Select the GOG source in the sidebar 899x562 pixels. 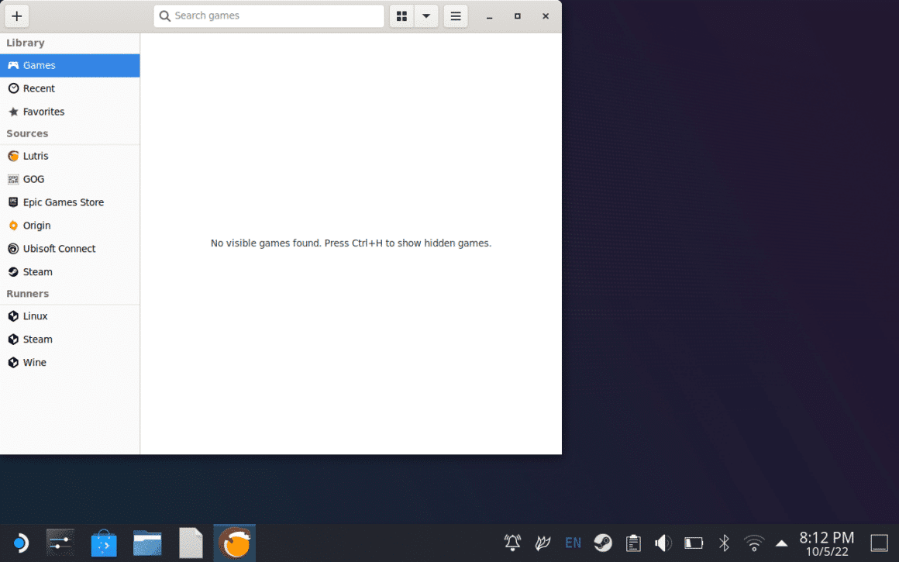click(x=34, y=179)
